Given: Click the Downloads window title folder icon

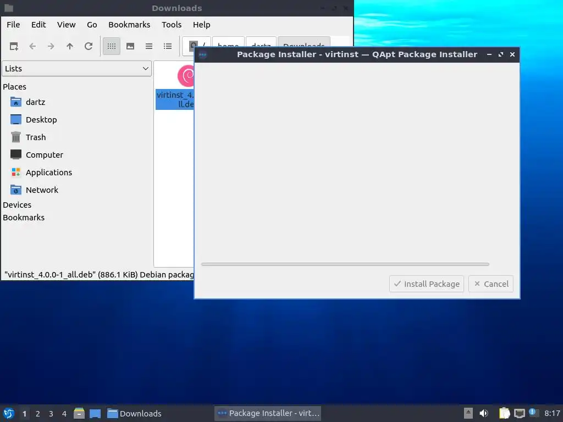Looking at the screenshot, I should 9,8.
